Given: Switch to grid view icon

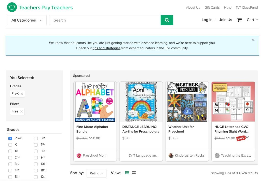Looking at the screenshot, I should click(134, 173).
